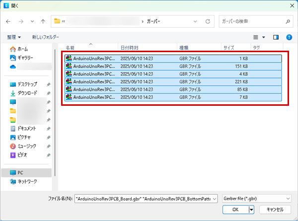Open ミュージック in quick access
This screenshot has height=221, width=298.
click(23, 146)
